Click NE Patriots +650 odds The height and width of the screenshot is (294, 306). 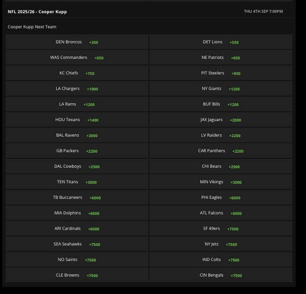click(221, 57)
